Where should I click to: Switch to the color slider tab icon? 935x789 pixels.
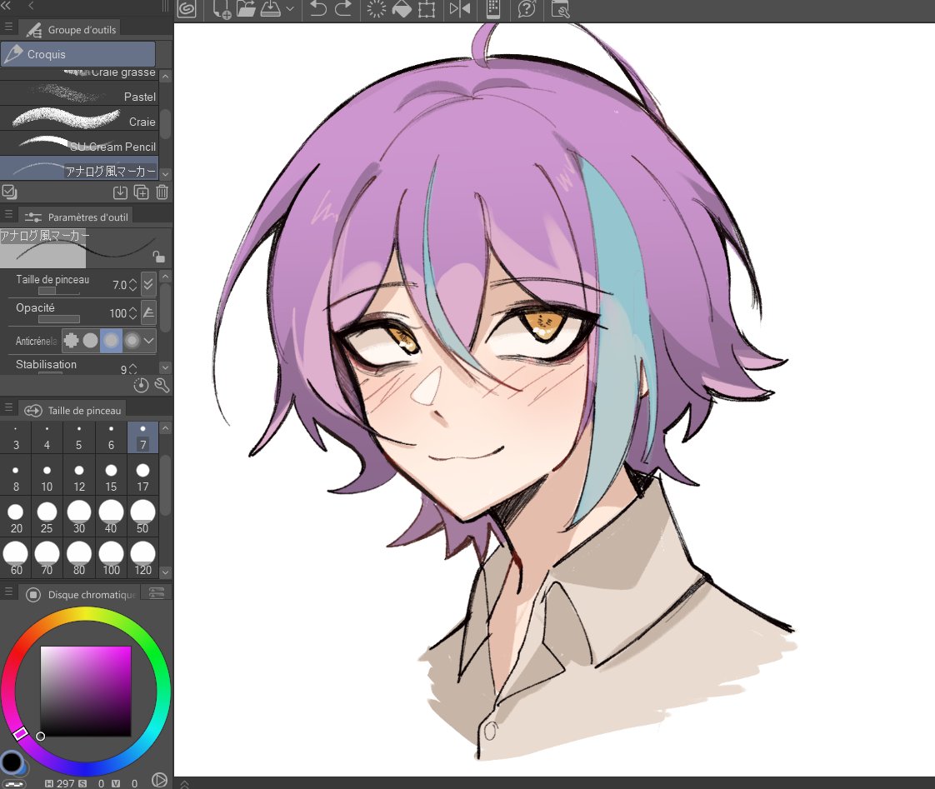pos(157,593)
